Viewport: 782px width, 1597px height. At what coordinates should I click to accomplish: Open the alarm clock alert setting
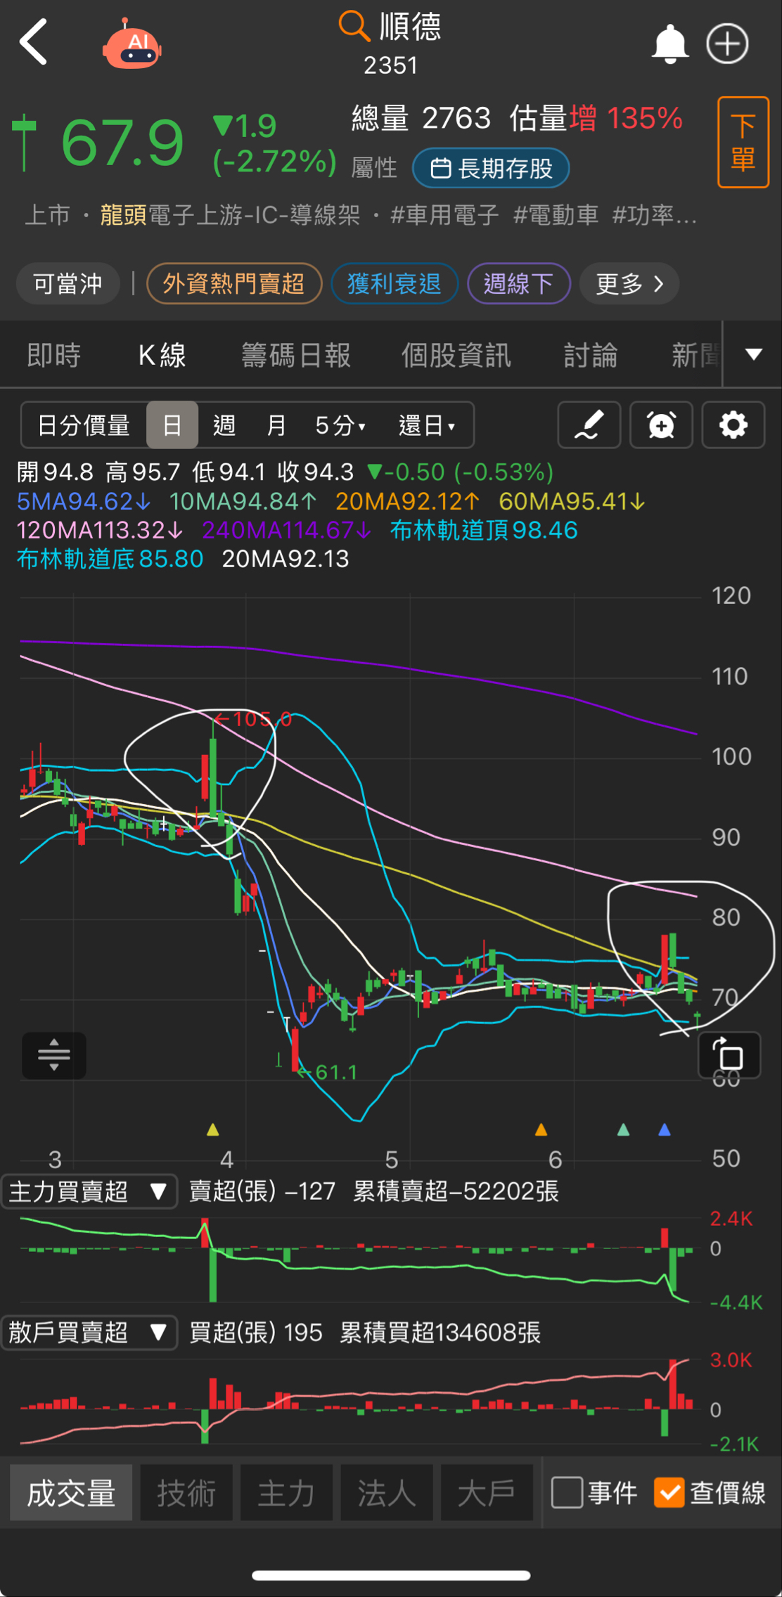661,425
